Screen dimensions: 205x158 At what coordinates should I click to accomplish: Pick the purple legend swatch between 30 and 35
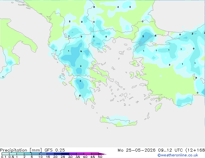click(x=72, y=154)
